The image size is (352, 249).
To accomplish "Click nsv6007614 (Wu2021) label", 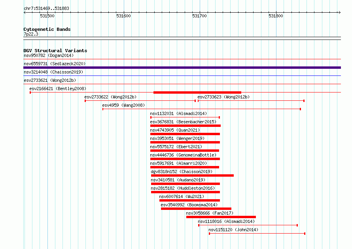I will [182, 196].
